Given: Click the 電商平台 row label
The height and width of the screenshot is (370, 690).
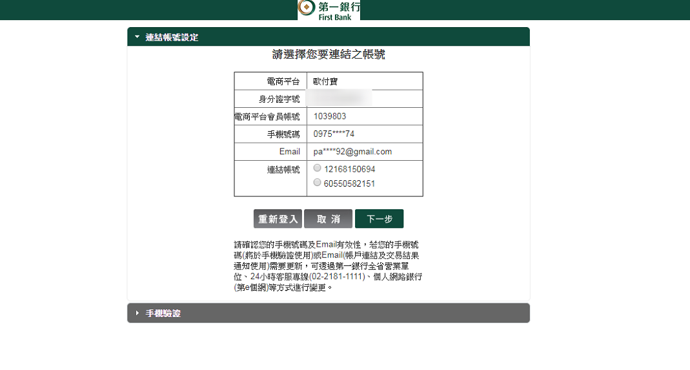Looking at the screenshot, I should tap(283, 81).
